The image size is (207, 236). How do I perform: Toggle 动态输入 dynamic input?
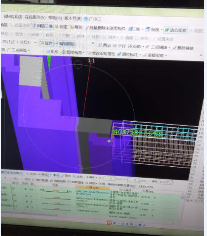point(14,173)
